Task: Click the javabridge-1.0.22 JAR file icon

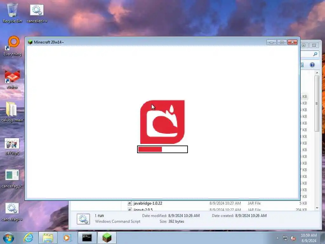Action: pos(130,203)
